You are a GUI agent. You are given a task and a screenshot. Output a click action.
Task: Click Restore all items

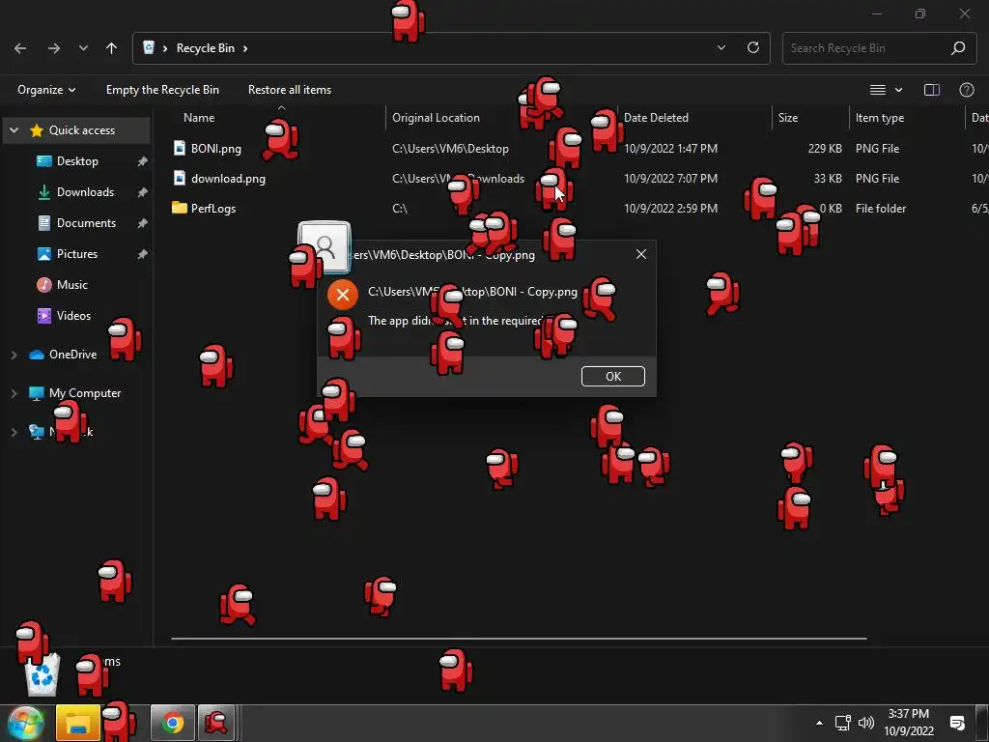[x=290, y=90]
